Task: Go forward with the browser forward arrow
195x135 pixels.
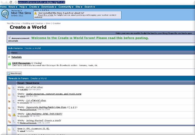Action: click(6, 2)
